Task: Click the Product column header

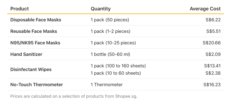Action: tap(19, 9)
